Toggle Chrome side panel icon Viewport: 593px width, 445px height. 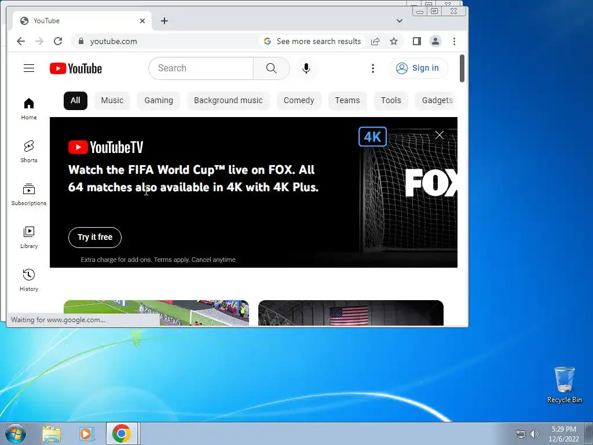[x=417, y=41]
